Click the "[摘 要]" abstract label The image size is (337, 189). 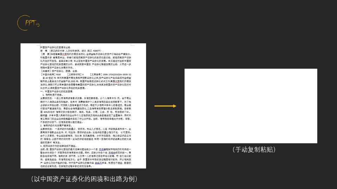46,54
